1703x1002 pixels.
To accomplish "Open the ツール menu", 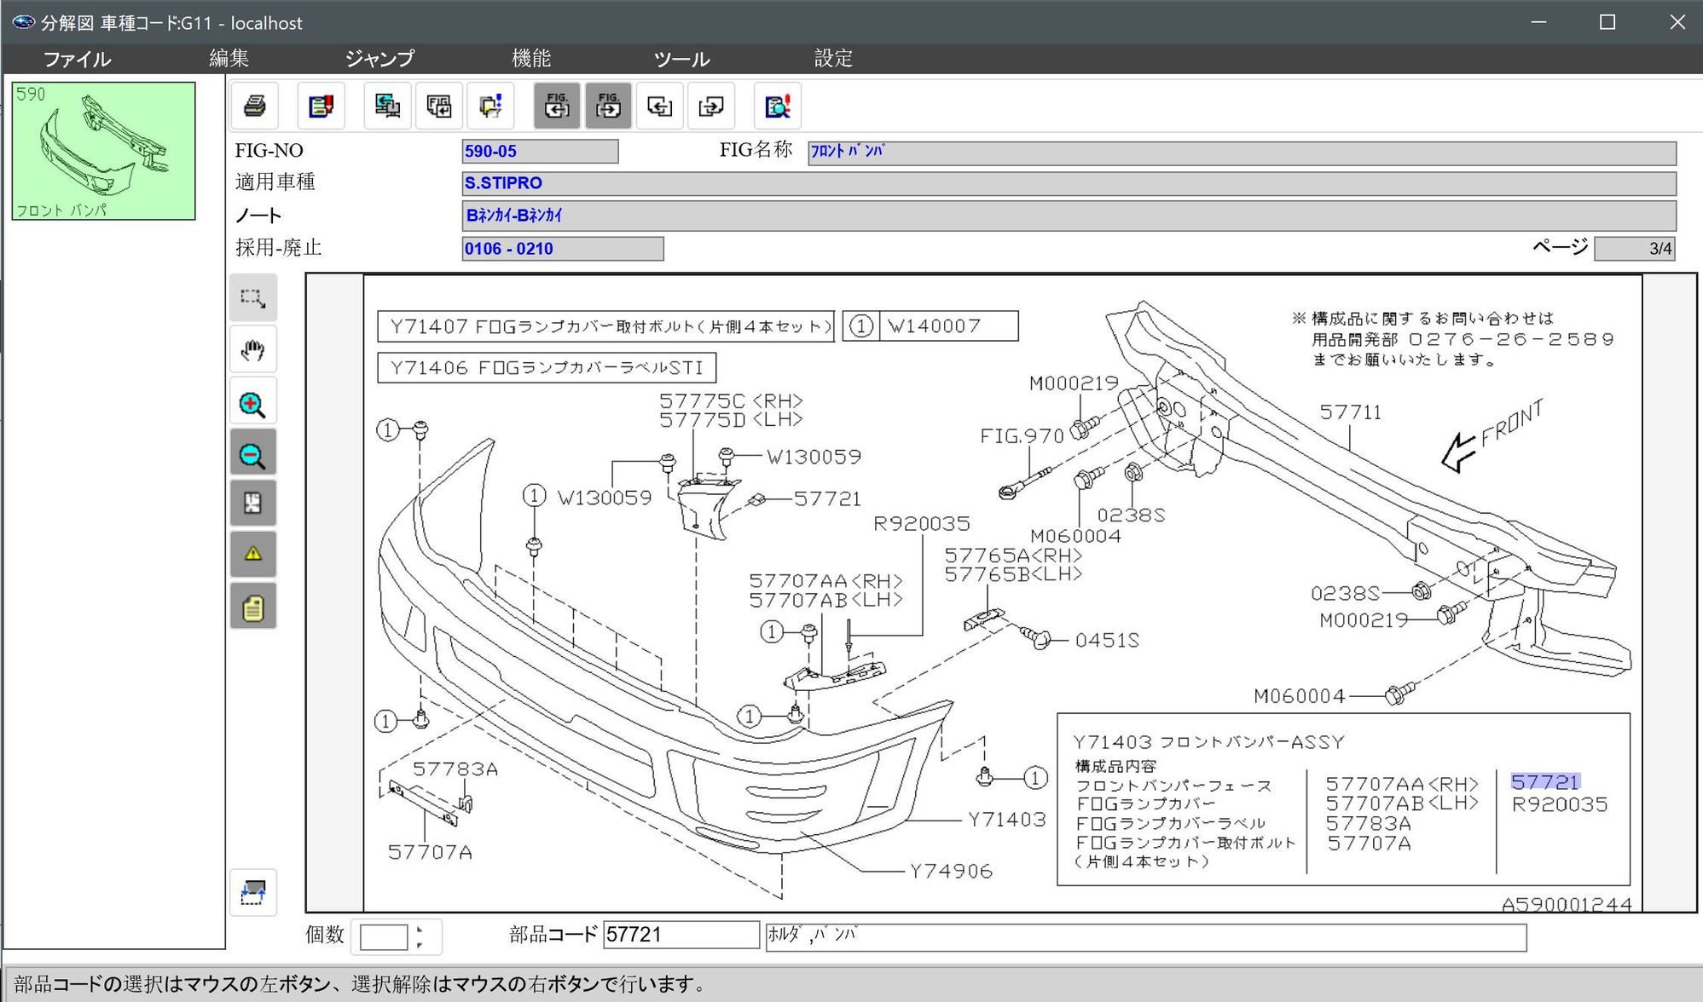I will click(681, 59).
